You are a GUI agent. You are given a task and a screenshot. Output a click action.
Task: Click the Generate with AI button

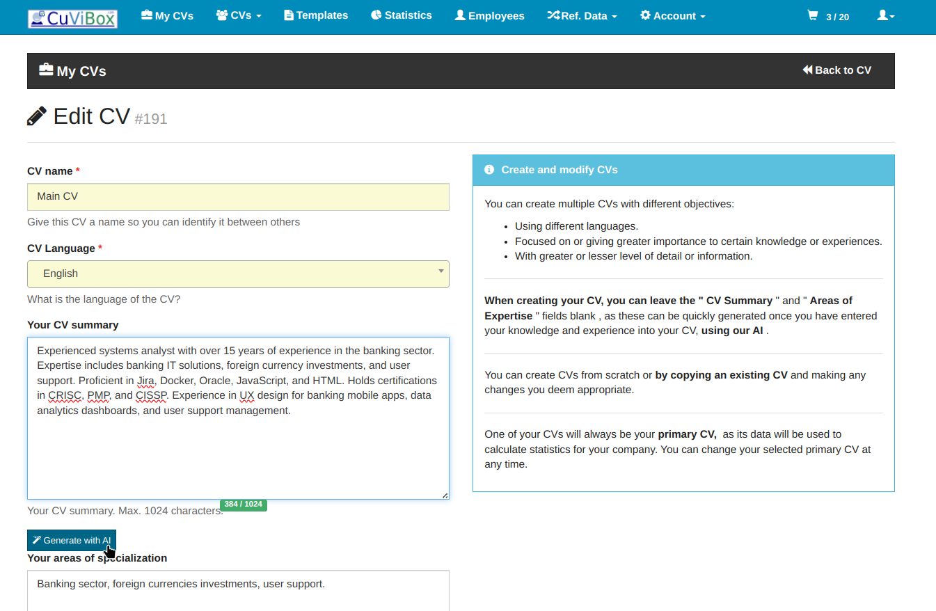[72, 540]
